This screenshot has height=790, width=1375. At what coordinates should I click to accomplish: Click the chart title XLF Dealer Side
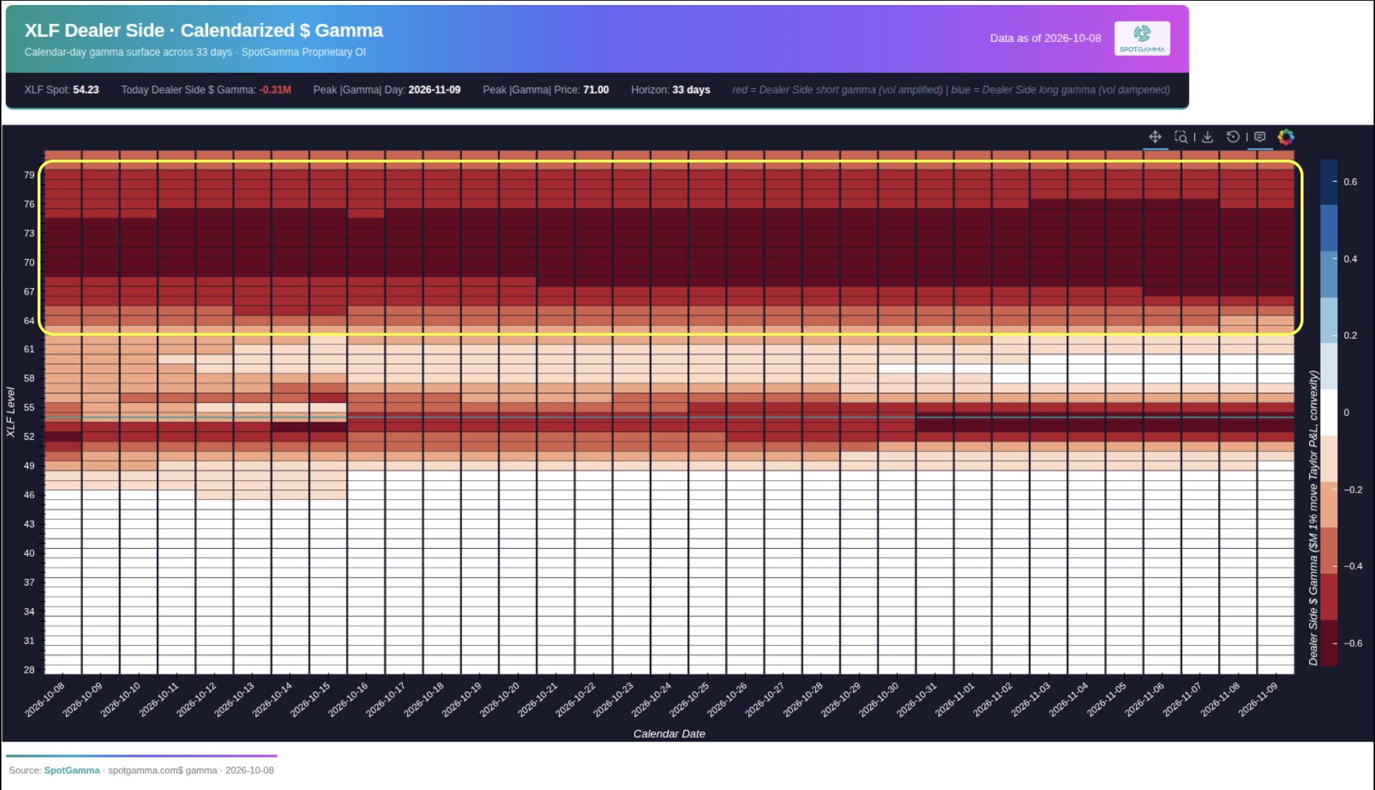(204, 30)
